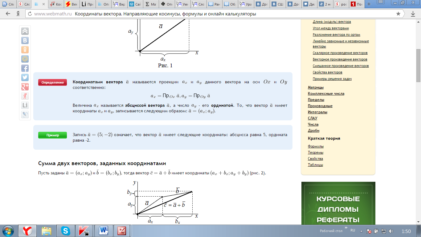The height and width of the screenshot is (237, 421).
Task: Open link 'Примеры решения задач'
Action: 332,79
